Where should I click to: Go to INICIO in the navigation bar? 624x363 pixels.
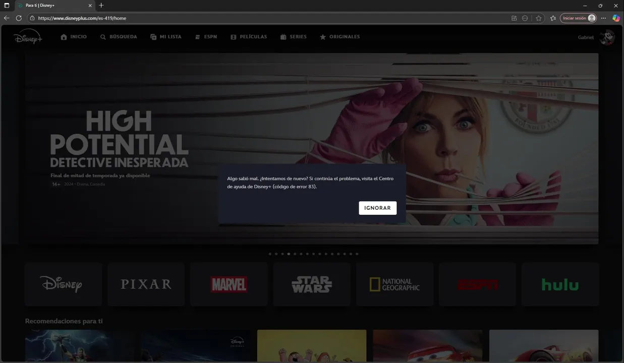coord(74,37)
